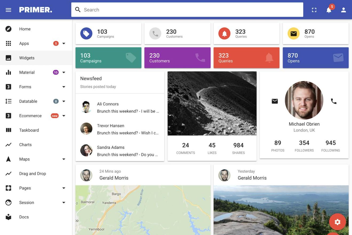
Task: Select Datatable in the sidebar
Action: tap(28, 101)
